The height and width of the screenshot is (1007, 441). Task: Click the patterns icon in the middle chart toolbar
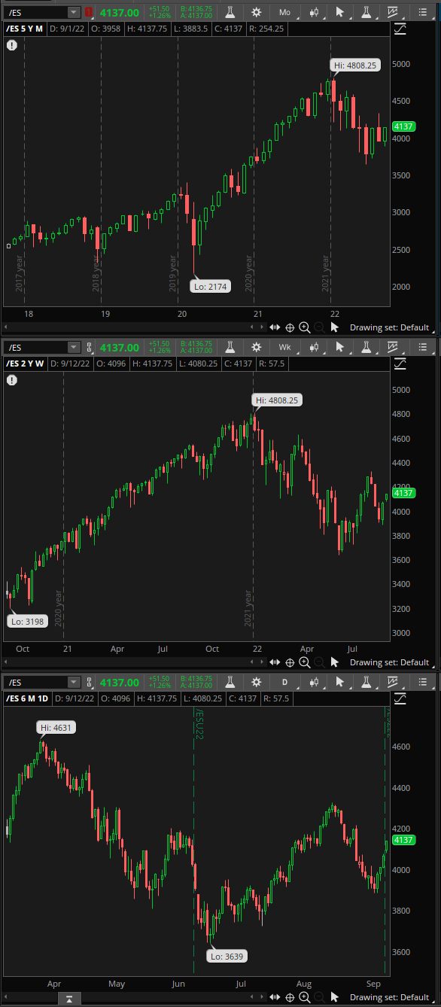click(x=394, y=347)
